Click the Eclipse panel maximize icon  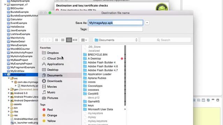tap(218, 100)
